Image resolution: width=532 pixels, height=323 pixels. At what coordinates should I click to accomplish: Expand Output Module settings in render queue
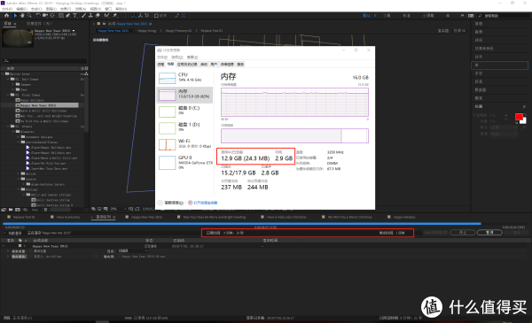tap(8, 257)
